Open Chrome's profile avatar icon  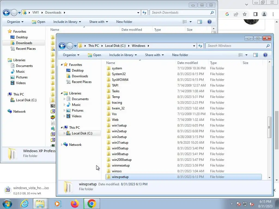pyautogui.click(x=264, y=14)
